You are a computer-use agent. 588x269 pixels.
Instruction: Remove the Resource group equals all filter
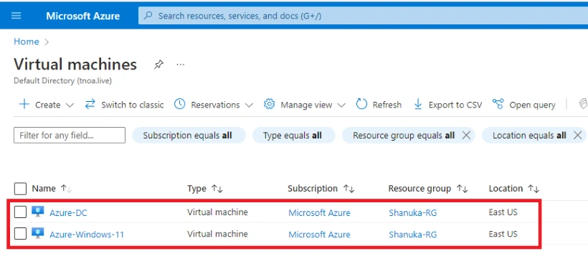466,135
